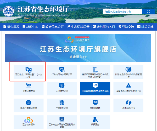Image resolution: width=157 pixels, height=131 pixels.
Task: Open 环保信用评价 link
Action: 62,89
